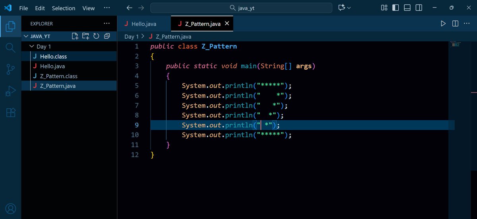Open Hello.class in the file tree
477x219 pixels.
(69, 57)
